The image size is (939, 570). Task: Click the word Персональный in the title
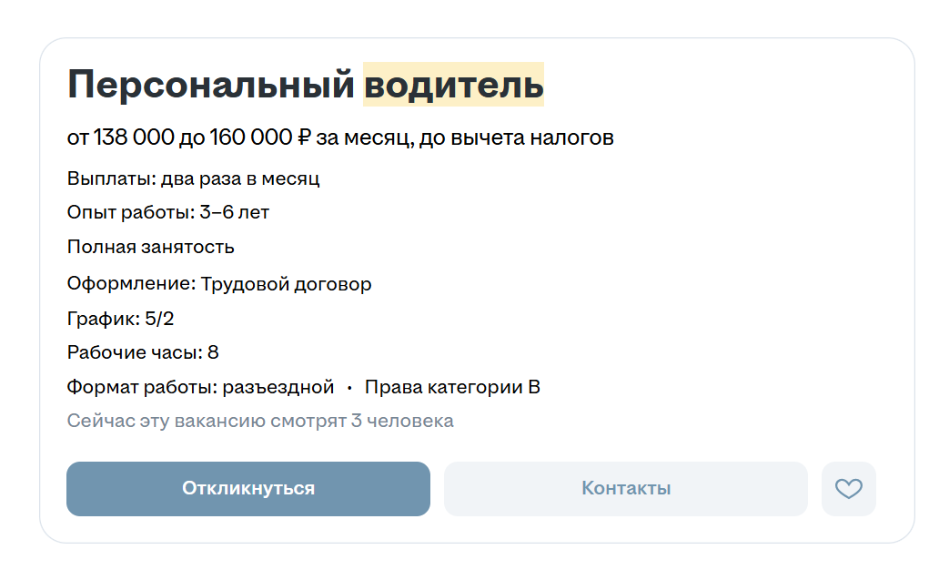[211, 84]
